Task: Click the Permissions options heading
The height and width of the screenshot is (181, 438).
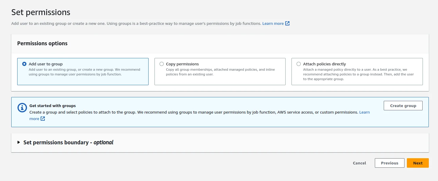Action: pyautogui.click(x=42, y=43)
